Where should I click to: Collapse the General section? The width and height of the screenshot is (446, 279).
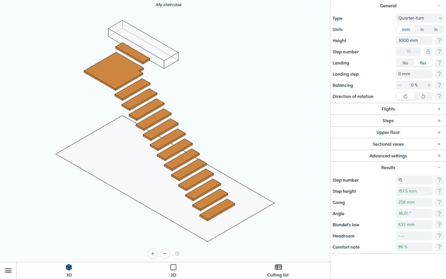(439, 6)
